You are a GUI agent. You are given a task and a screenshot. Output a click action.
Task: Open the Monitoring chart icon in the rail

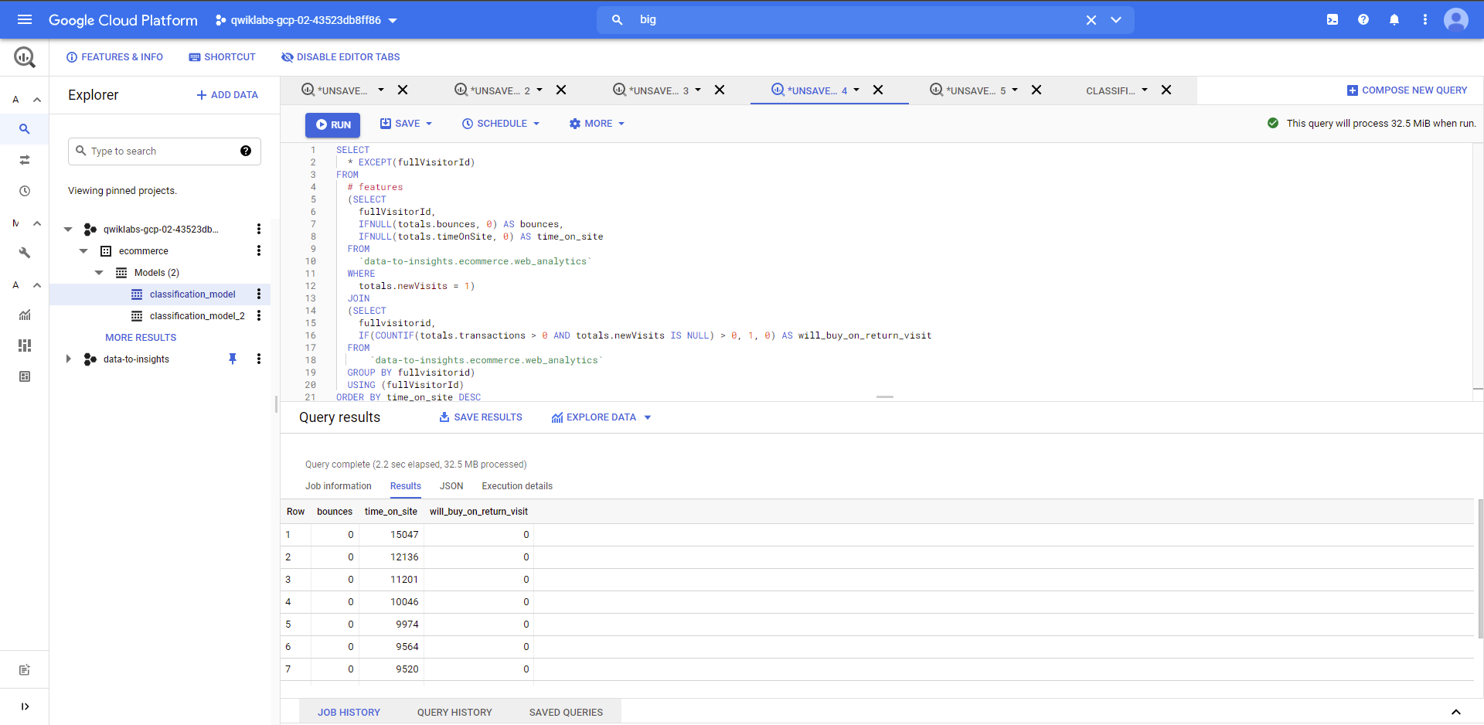tap(24, 315)
